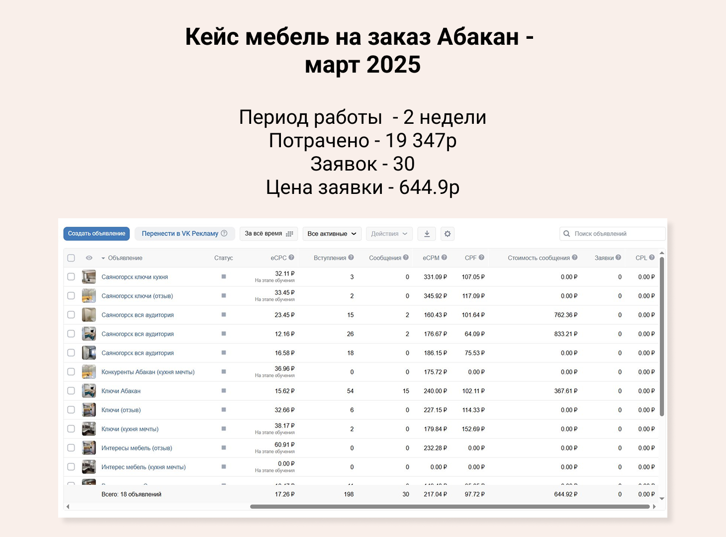
Task: Open the 'Ключи (отзыв)' ad link
Action: click(x=120, y=410)
